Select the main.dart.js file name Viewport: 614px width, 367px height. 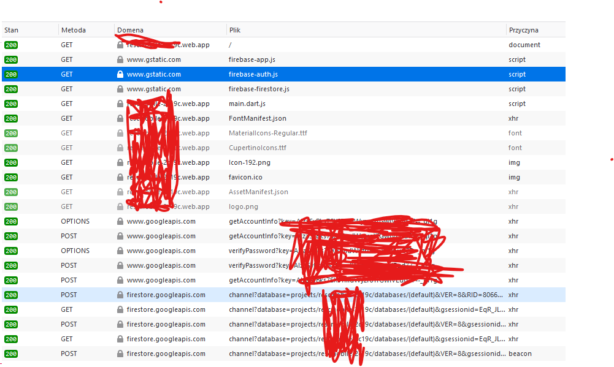(247, 104)
